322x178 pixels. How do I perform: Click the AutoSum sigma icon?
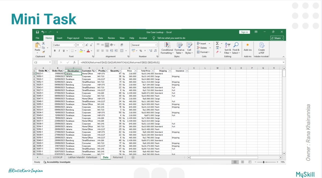pos(217,43)
